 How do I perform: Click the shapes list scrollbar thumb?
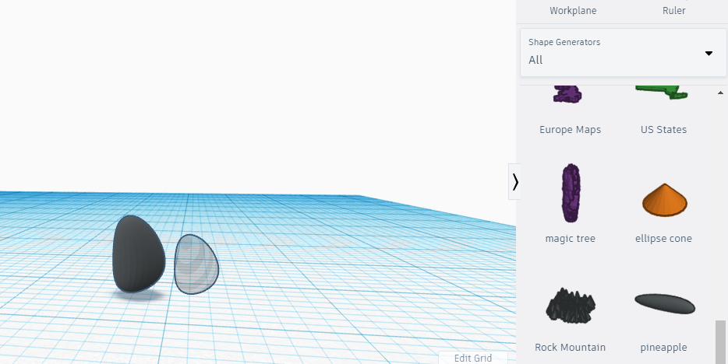[x=720, y=341]
